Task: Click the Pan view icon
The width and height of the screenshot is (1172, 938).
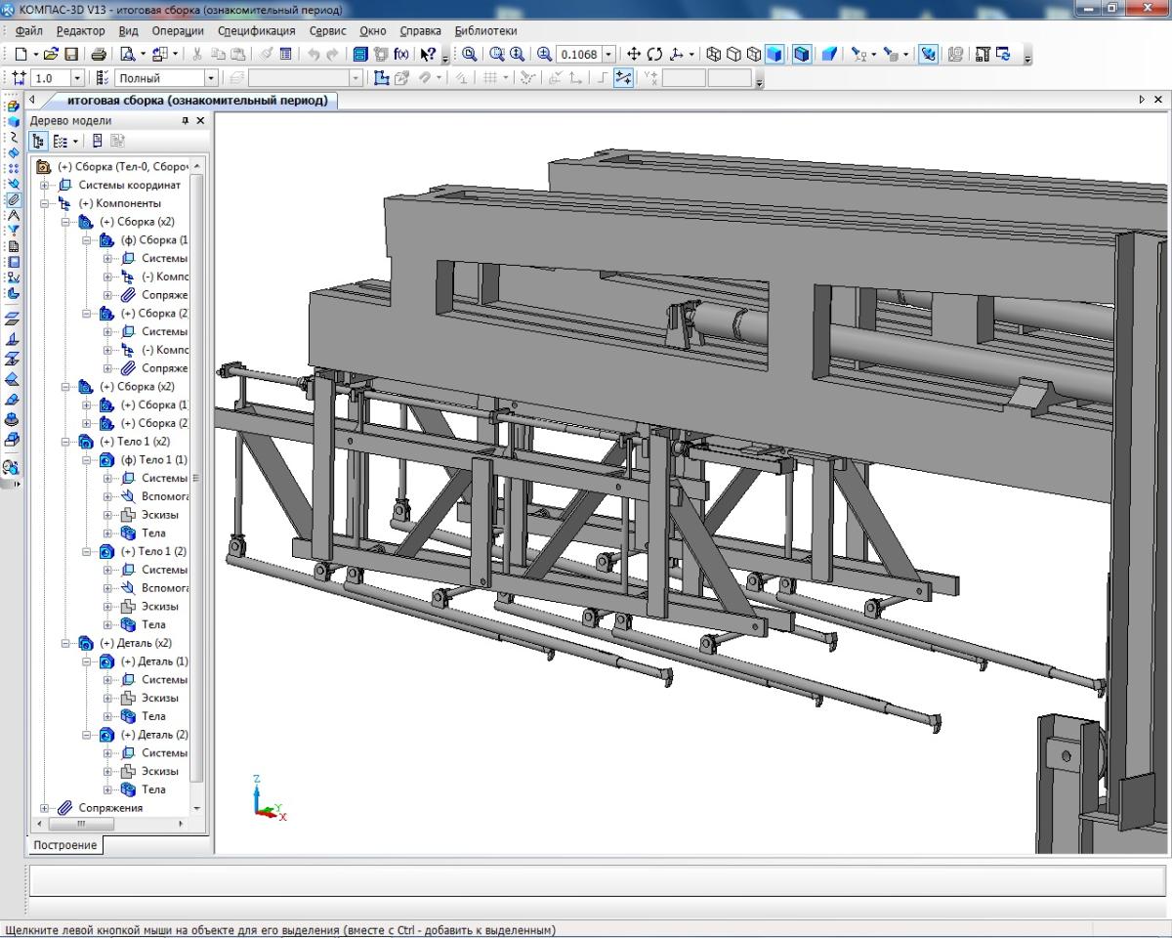Action: tap(634, 55)
